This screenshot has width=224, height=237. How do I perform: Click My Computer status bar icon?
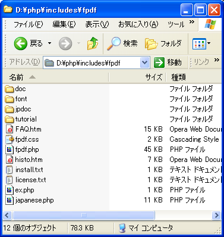122,228
